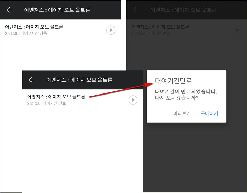Tap the header title of the middle overlapping screen
The width and height of the screenshot is (247, 193).
click(79, 80)
